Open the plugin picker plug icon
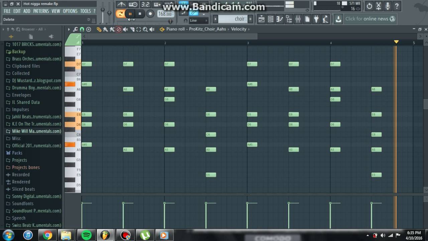This screenshot has width=428, height=241. point(316,19)
